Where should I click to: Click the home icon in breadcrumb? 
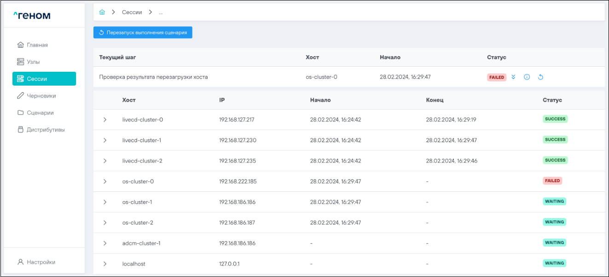click(102, 12)
